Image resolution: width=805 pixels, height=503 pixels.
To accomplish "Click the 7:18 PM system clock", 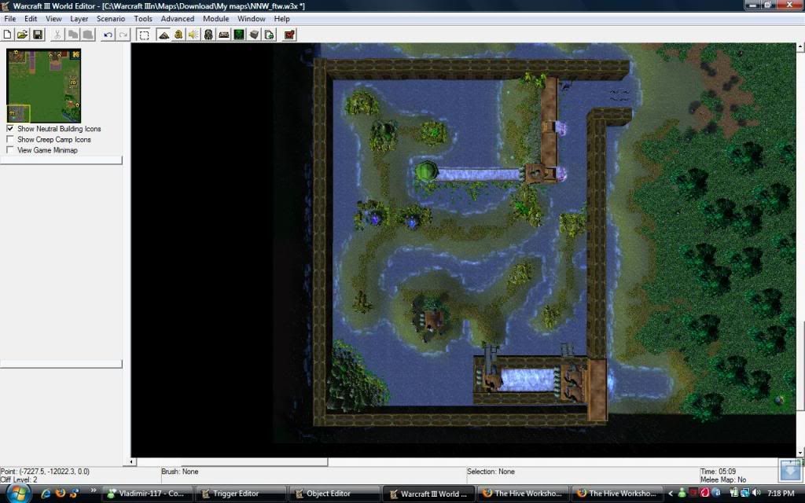I will point(781,494).
